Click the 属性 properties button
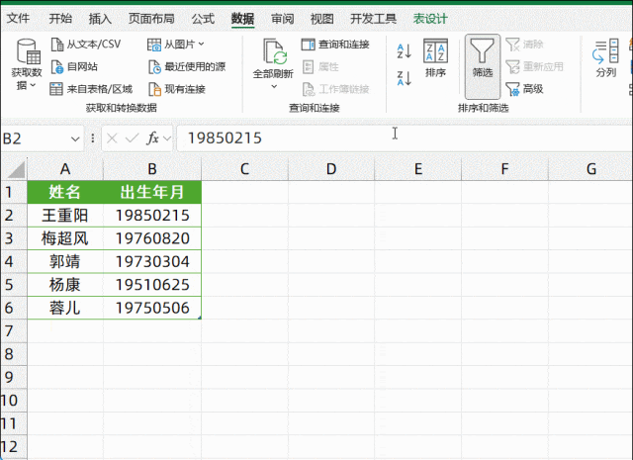 (x=320, y=66)
